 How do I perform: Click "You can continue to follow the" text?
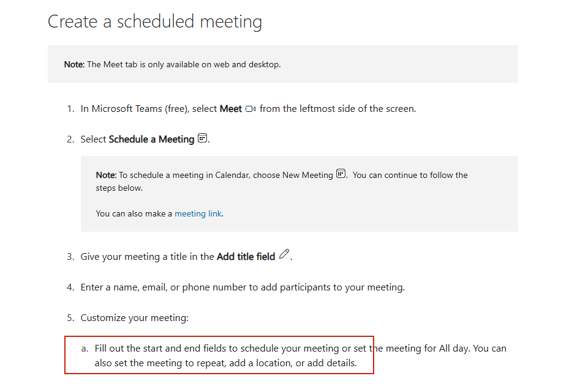tap(410, 175)
